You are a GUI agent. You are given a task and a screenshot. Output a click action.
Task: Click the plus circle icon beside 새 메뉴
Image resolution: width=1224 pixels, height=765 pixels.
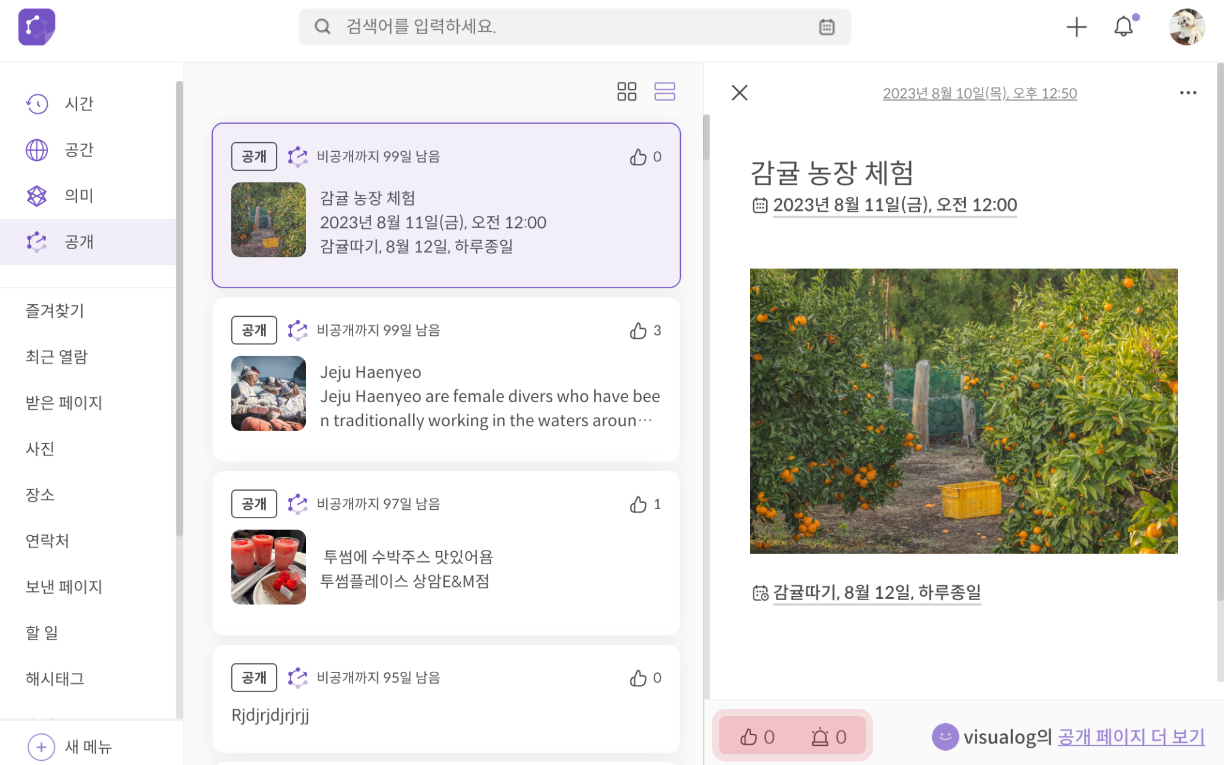tap(41, 747)
